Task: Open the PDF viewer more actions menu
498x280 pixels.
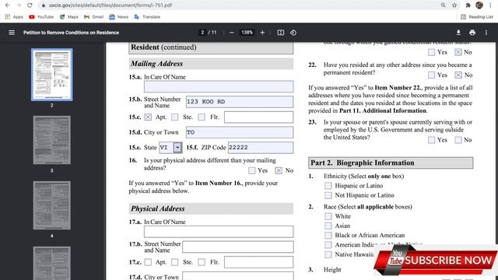Action: click(x=486, y=33)
